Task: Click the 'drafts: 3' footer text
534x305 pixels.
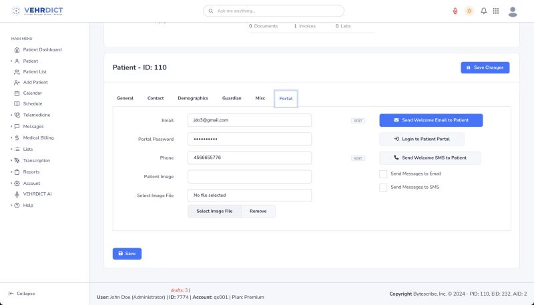Action: [x=179, y=290]
